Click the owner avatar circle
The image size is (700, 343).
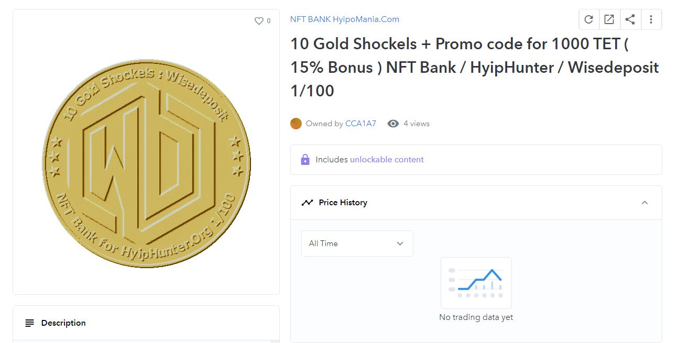[x=296, y=124]
